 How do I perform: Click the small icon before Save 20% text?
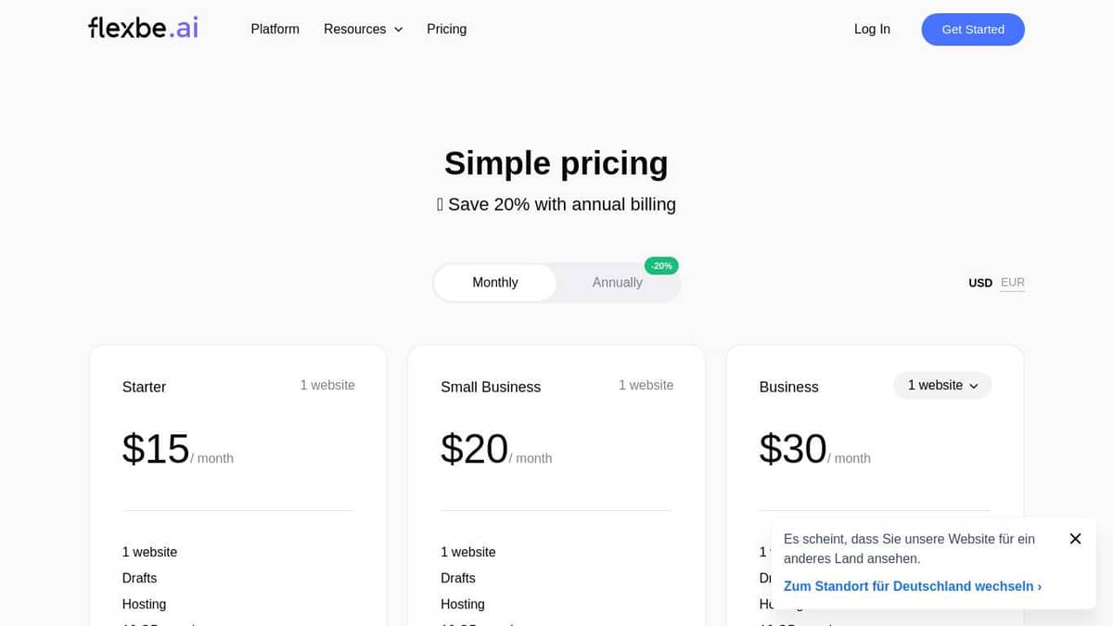pyautogui.click(x=440, y=203)
